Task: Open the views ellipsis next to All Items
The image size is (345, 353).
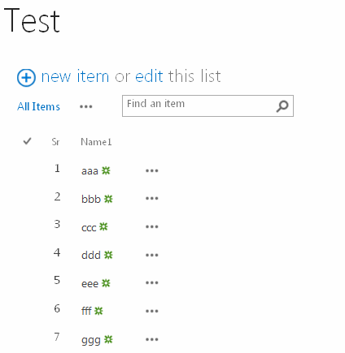Action: pos(86,106)
